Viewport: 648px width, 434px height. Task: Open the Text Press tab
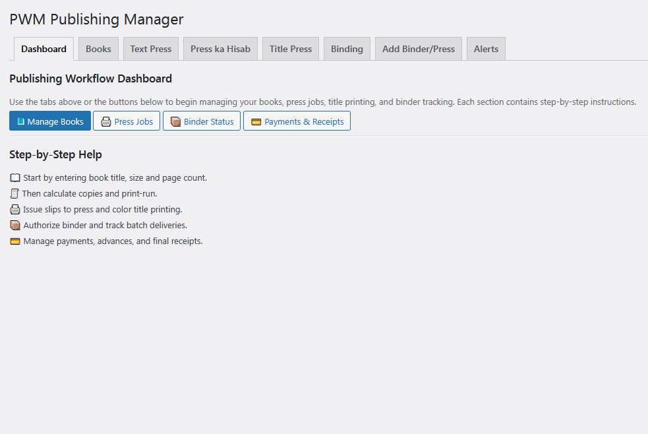click(x=150, y=48)
